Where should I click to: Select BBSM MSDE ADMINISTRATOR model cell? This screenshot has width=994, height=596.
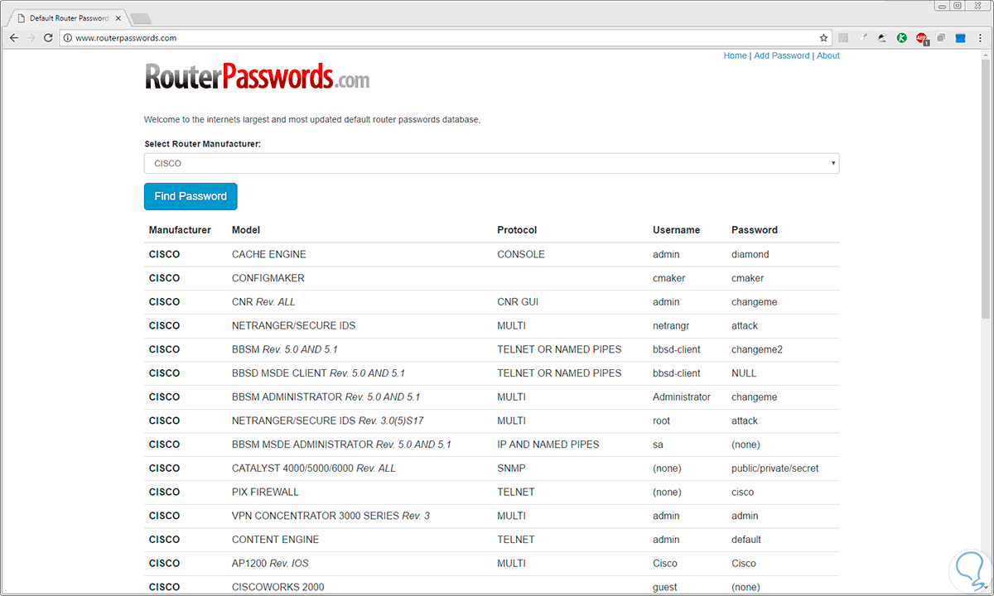tap(341, 445)
